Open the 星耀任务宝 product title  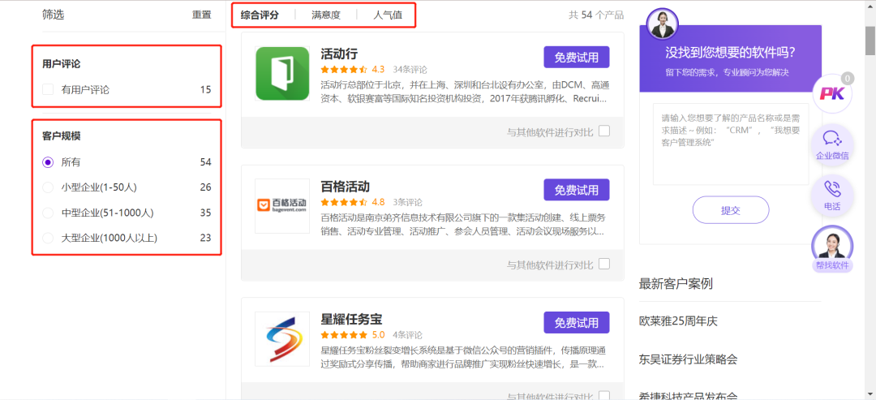351,320
